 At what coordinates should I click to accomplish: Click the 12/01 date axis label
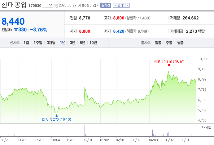pyautogui.click(x=88, y=140)
